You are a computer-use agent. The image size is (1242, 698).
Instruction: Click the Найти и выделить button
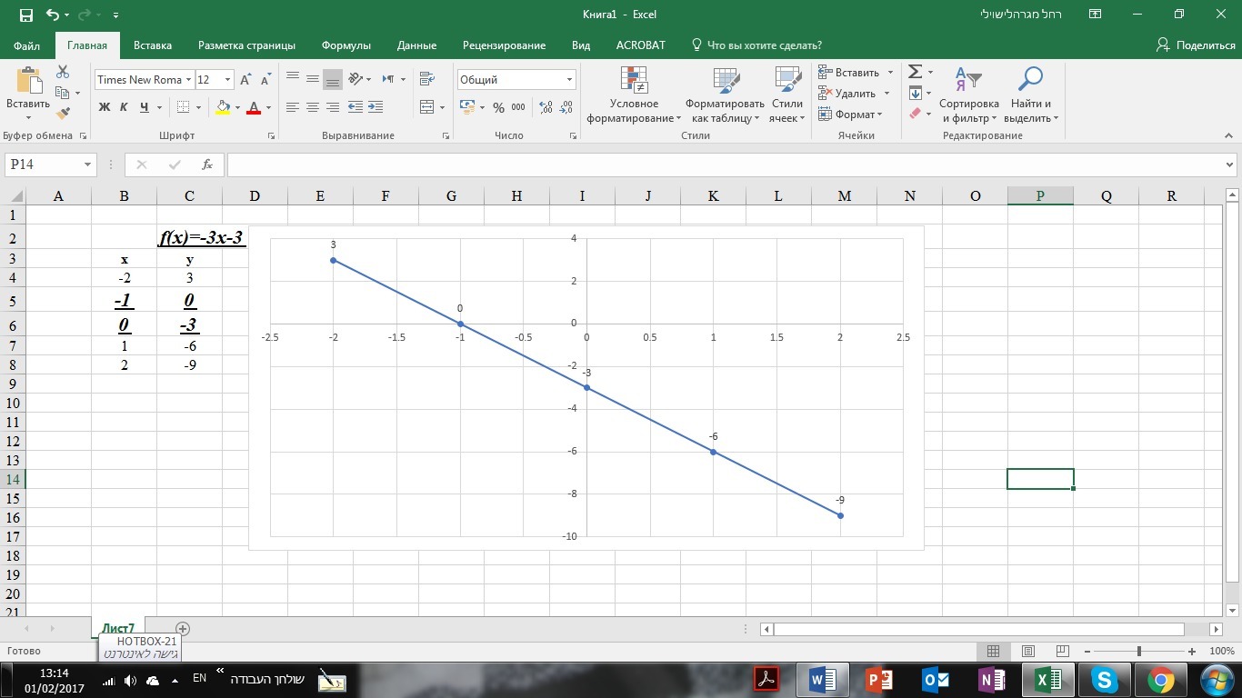(x=1031, y=96)
